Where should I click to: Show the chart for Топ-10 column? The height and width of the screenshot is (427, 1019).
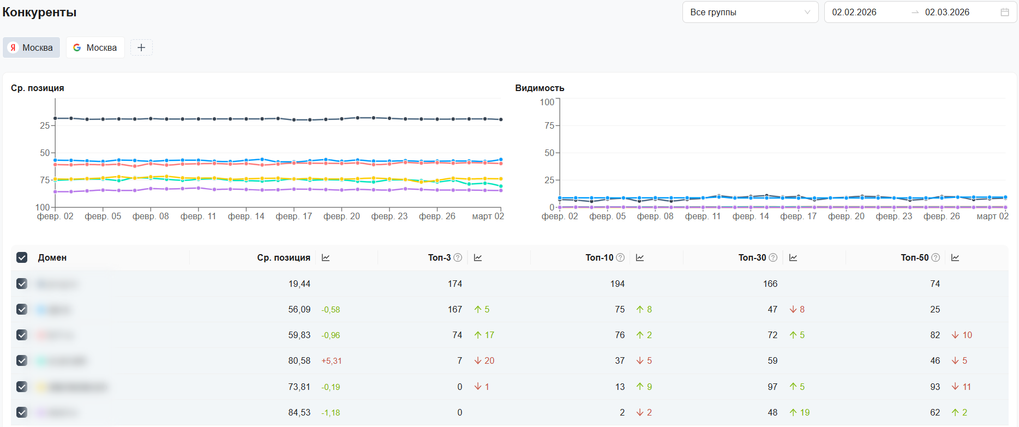(640, 258)
